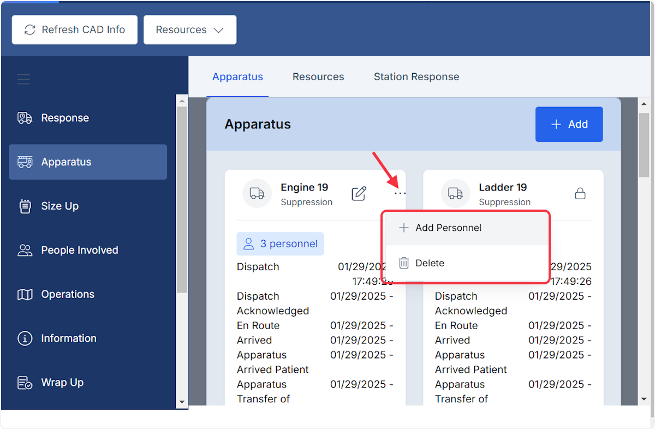Switch to the Apparatus tab
655x429 pixels.
coord(238,77)
